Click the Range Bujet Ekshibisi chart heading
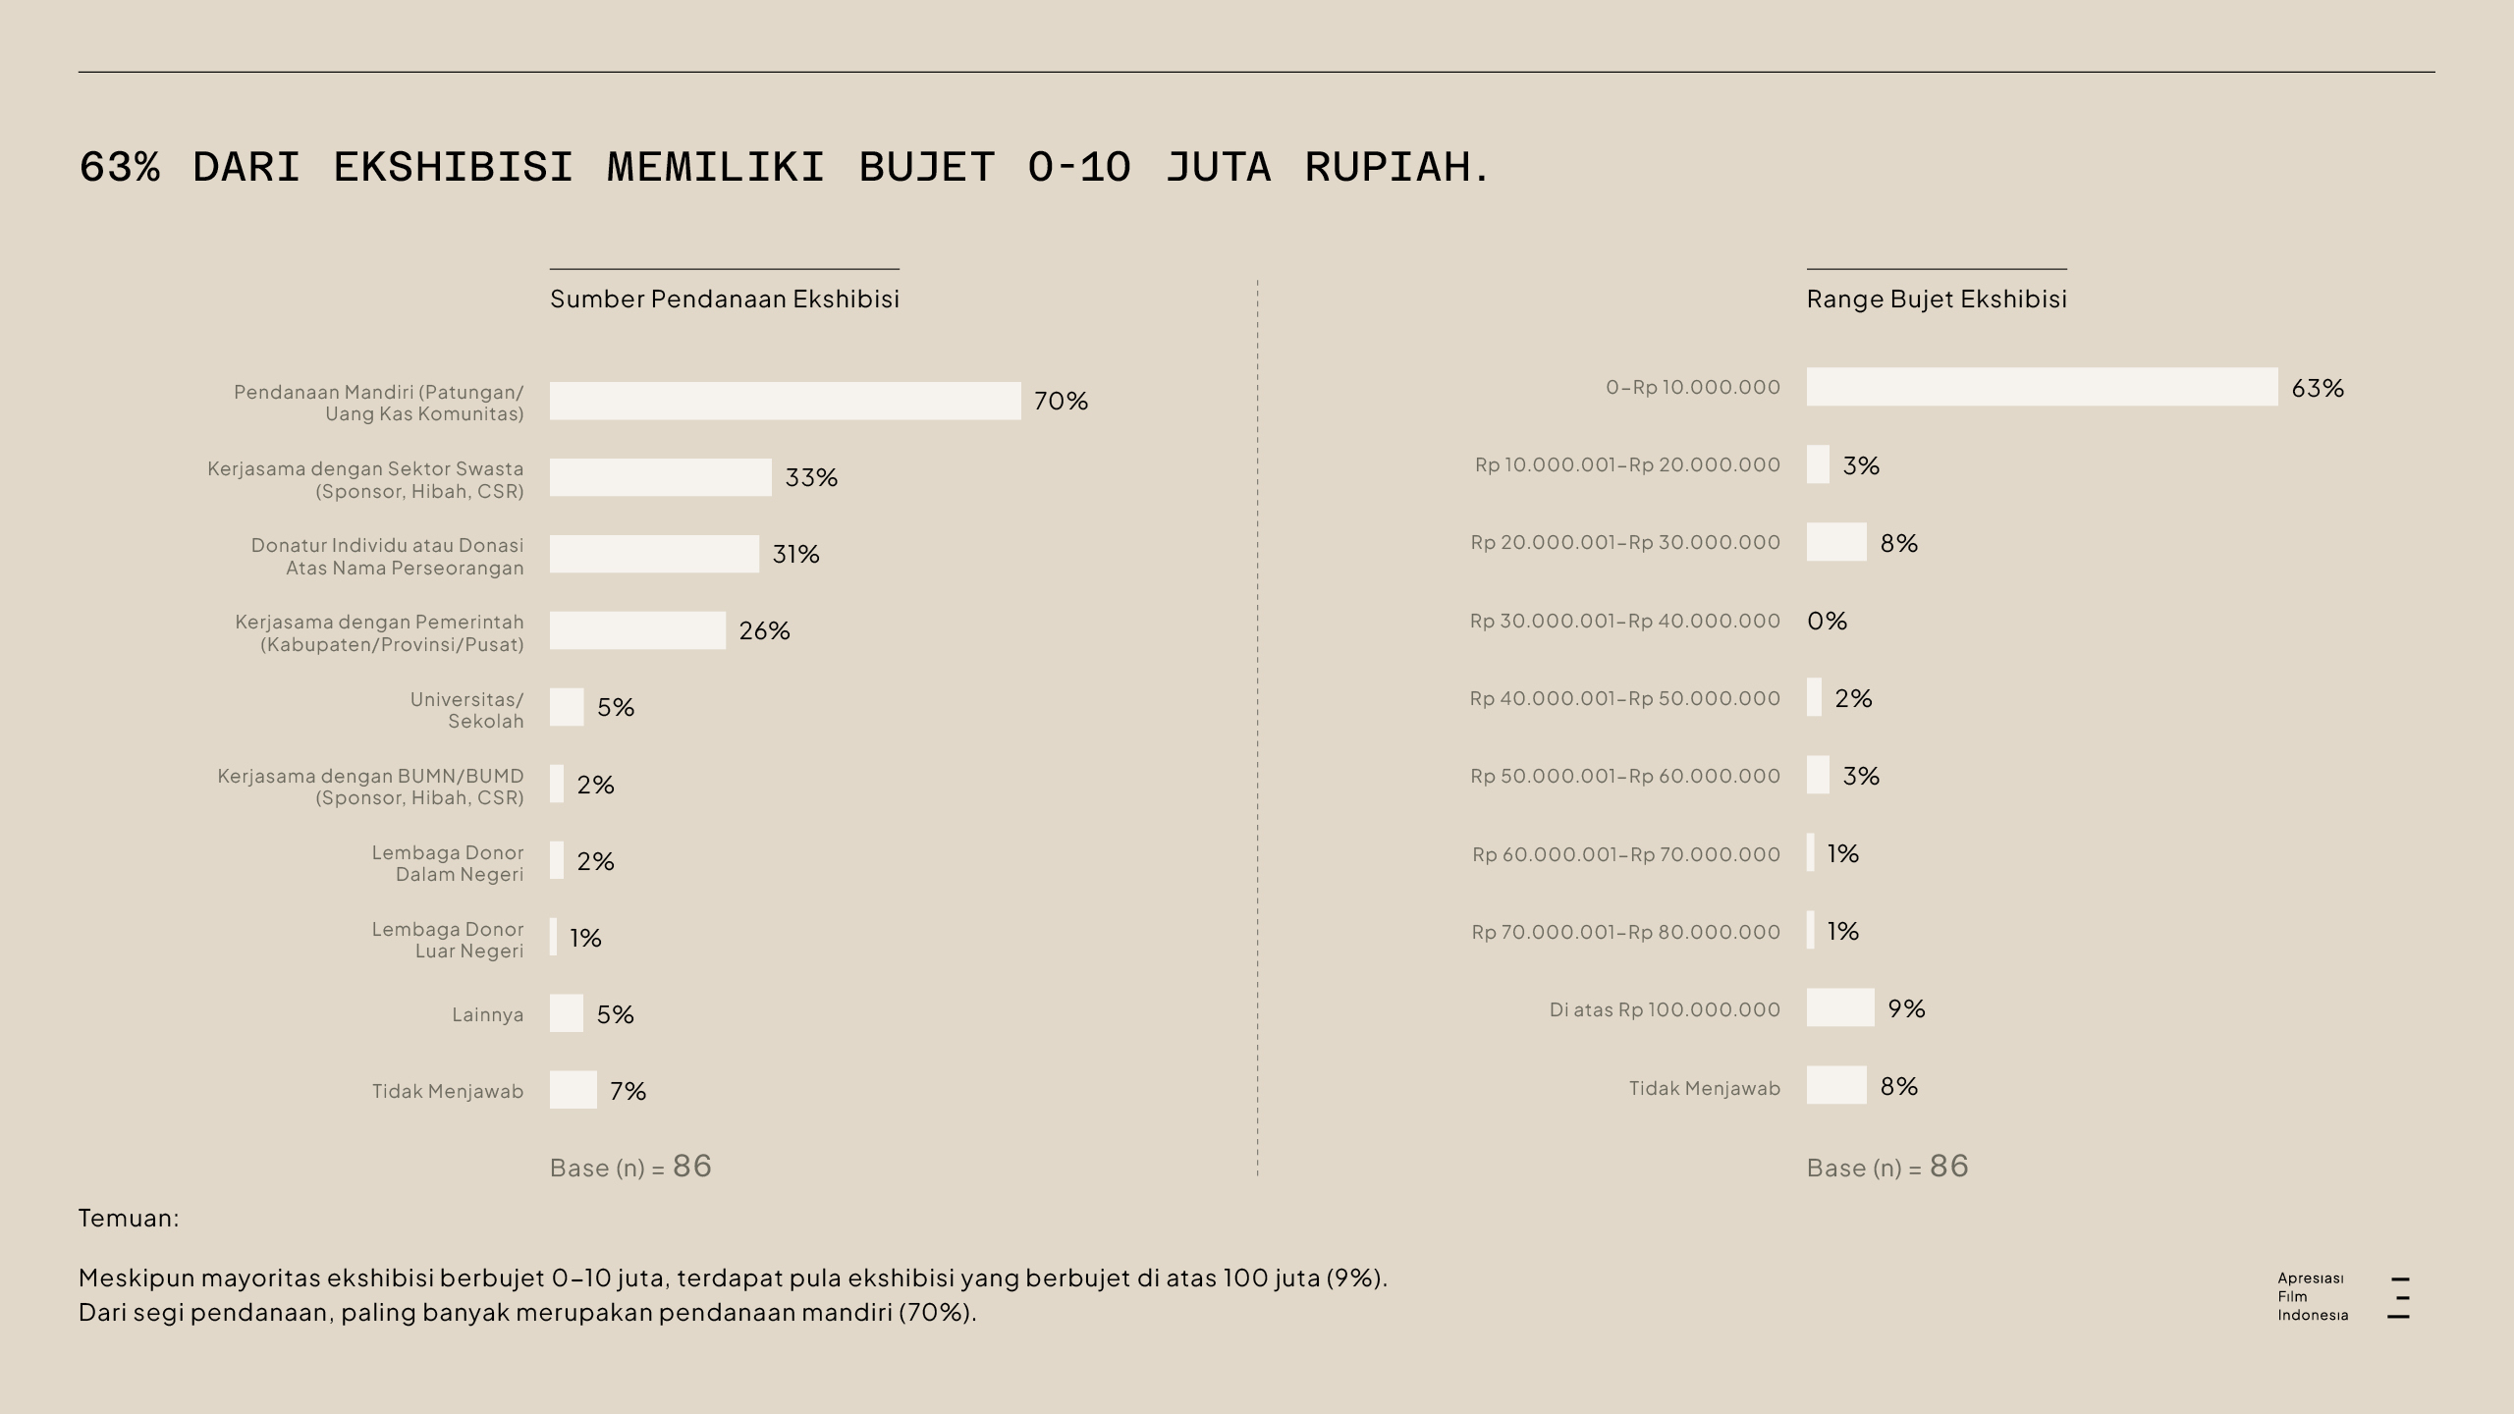The width and height of the screenshot is (2514, 1414). [x=1936, y=299]
